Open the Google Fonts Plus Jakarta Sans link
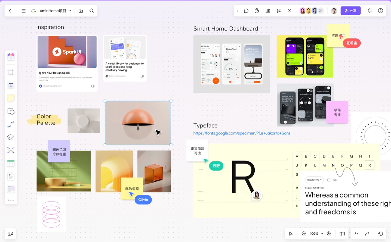 coord(242,133)
